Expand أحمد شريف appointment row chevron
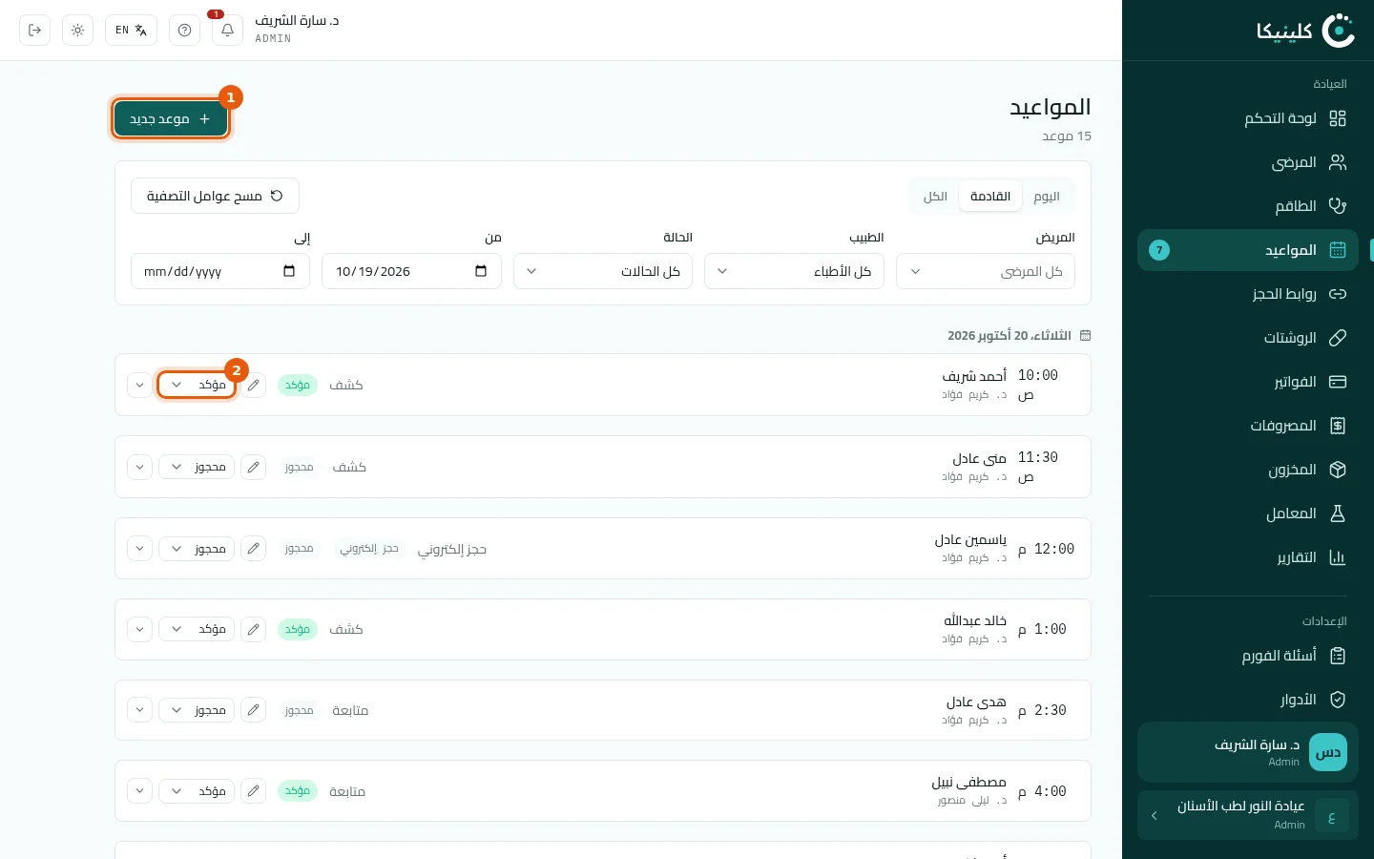This screenshot has width=1374, height=859. [139, 385]
